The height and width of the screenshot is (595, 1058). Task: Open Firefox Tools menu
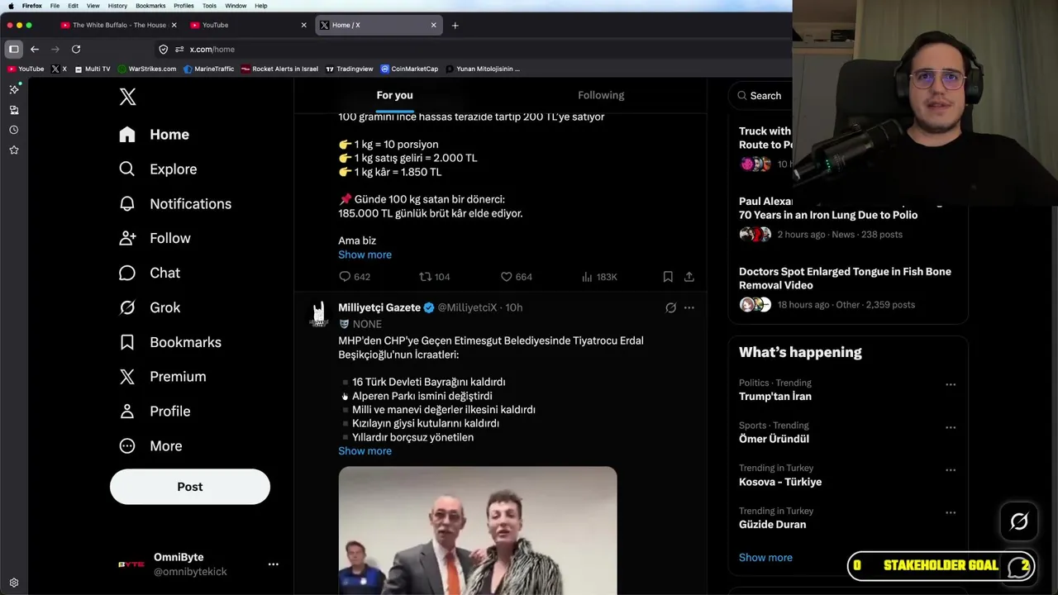click(209, 6)
